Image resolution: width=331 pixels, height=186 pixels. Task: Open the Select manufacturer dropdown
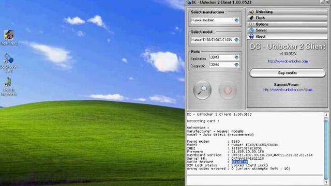point(237,20)
